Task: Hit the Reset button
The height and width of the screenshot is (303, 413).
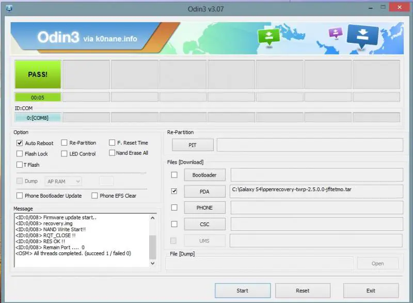Action: pos(303,291)
